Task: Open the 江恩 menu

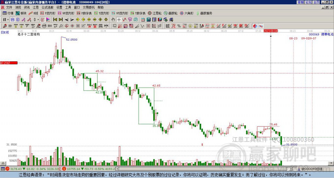Action: click(36, 7)
